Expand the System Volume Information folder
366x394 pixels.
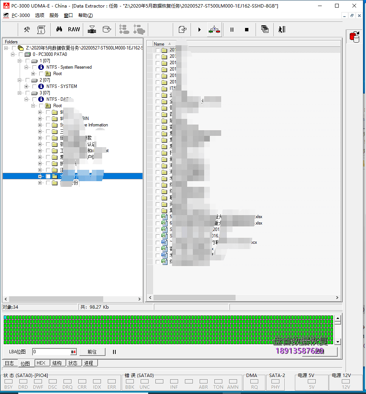40,125
